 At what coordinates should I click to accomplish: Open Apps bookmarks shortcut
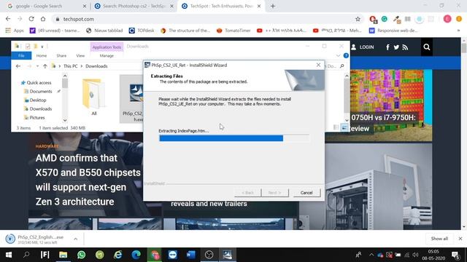click(x=15, y=31)
